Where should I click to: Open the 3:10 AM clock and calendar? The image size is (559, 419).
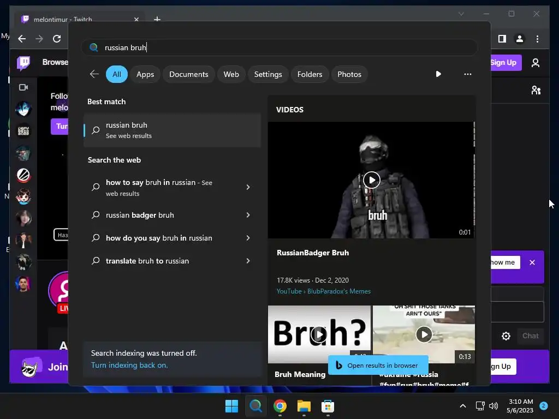coord(520,406)
